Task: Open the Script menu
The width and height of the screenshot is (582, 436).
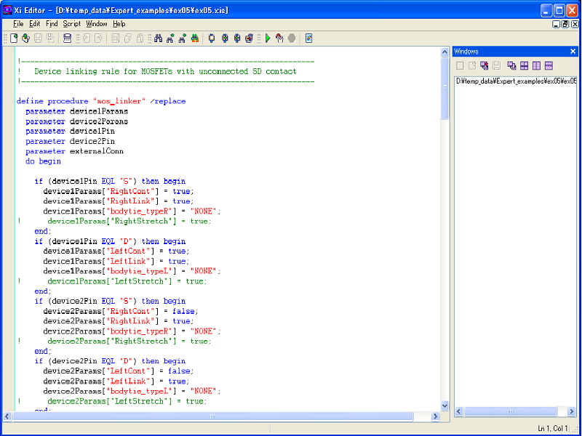Action: point(71,24)
